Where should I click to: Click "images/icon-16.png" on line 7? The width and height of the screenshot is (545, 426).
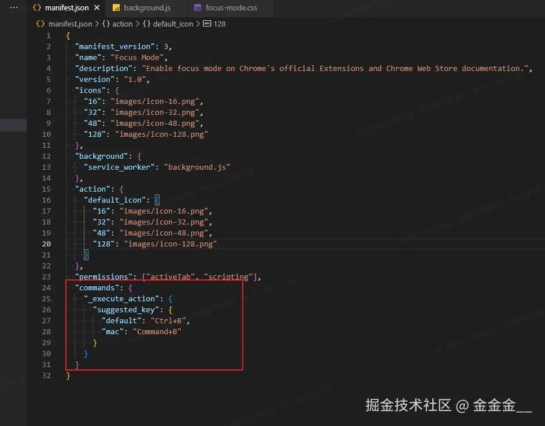pos(155,102)
